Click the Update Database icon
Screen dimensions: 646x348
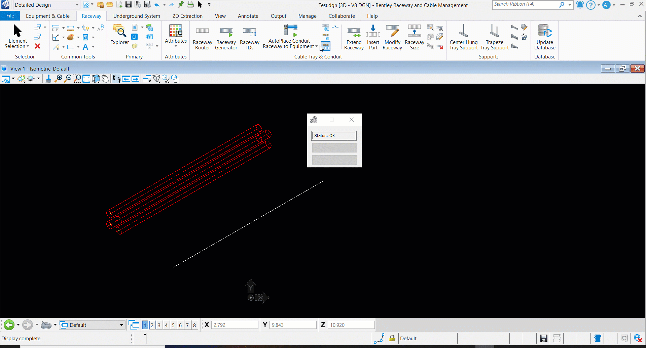544,32
